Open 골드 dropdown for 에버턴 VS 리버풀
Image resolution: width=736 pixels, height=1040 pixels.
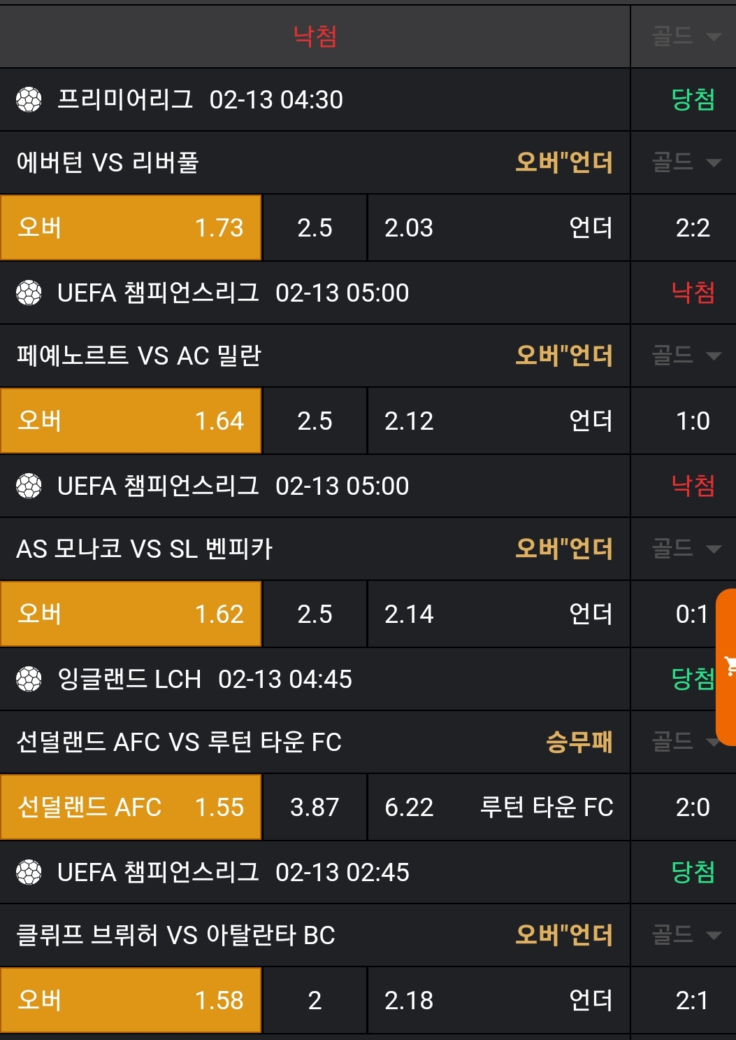pos(684,163)
